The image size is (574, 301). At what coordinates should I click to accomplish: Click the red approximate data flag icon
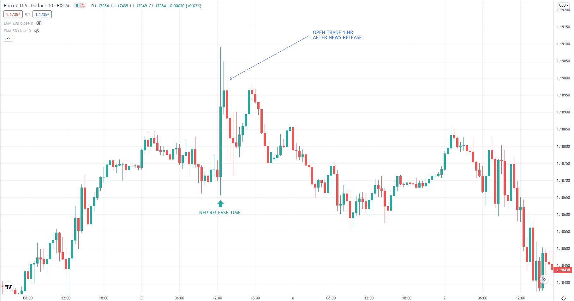point(83,5)
